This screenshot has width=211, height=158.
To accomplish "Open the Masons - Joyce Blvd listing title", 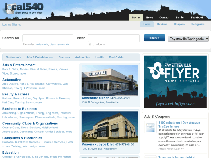I will pos(98,144).
